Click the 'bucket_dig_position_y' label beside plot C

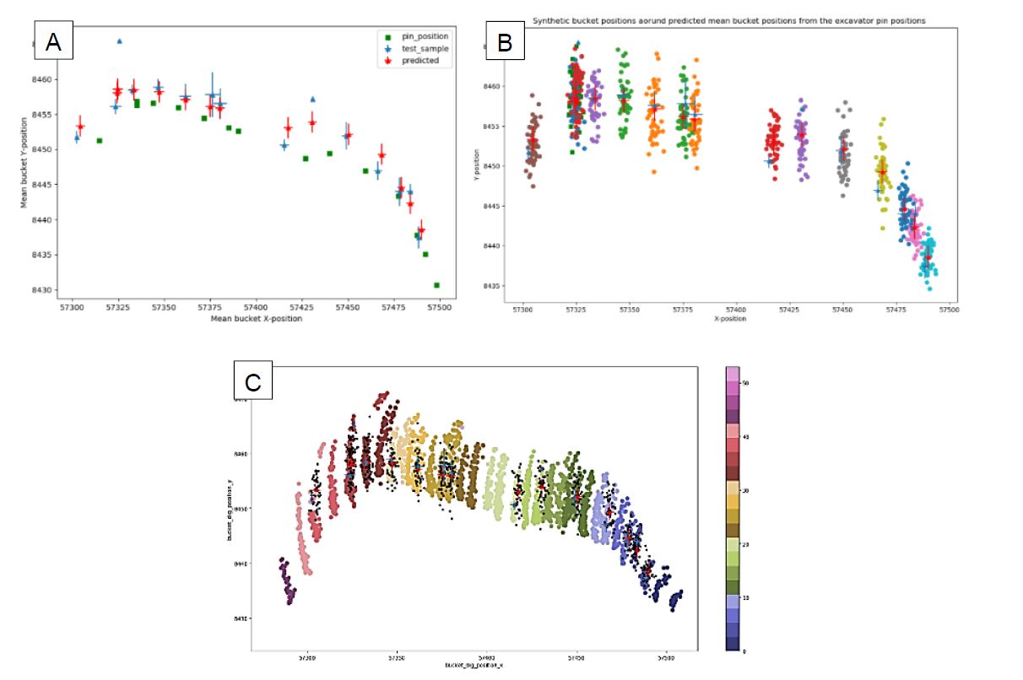point(230,509)
